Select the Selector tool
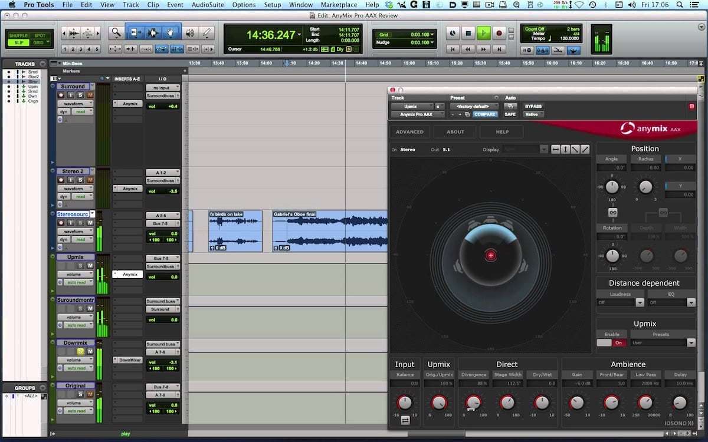 (153, 33)
